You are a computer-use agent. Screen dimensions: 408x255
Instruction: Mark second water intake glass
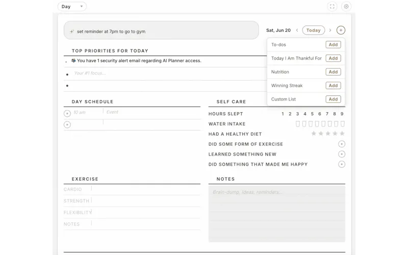(x=304, y=124)
